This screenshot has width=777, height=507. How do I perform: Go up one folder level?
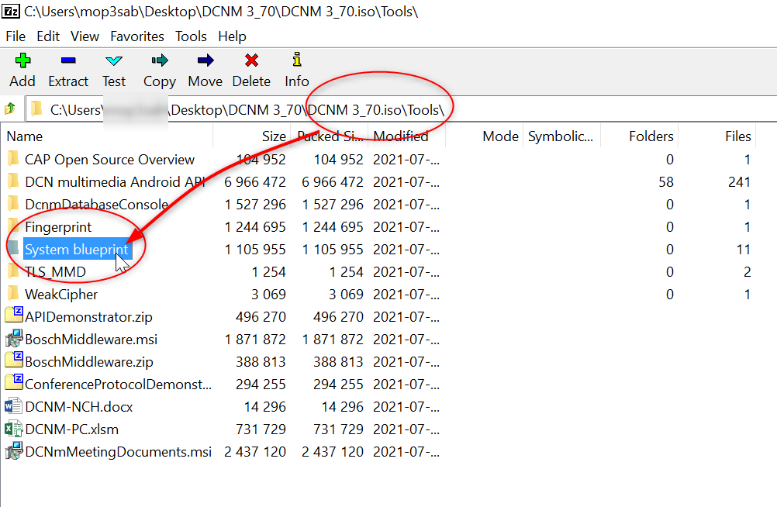pyautogui.click(x=10, y=109)
